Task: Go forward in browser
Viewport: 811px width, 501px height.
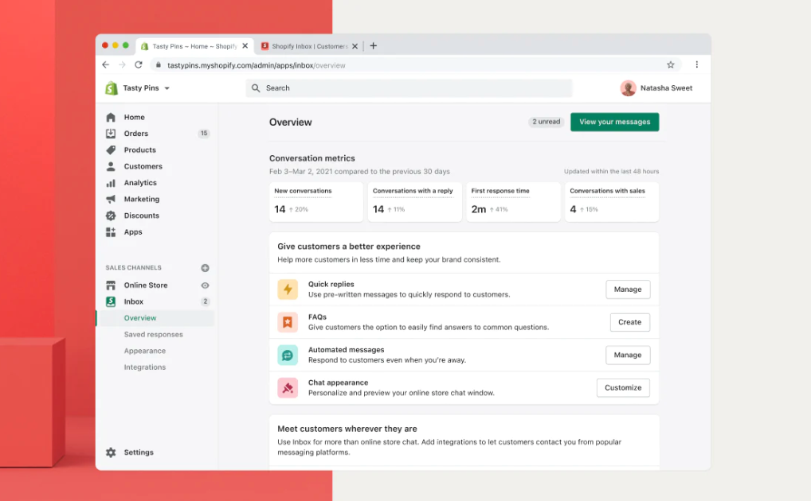Action: click(x=122, y=65)
